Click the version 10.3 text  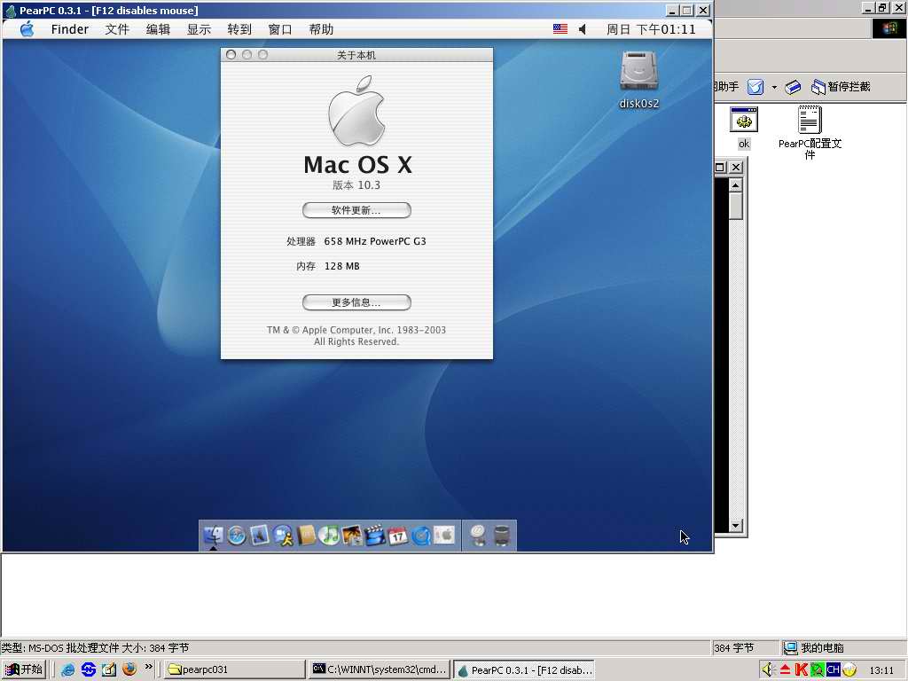(356, 185)
